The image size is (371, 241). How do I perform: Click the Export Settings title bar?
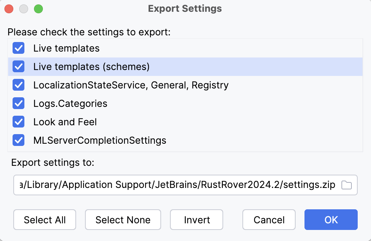point(184,8)
